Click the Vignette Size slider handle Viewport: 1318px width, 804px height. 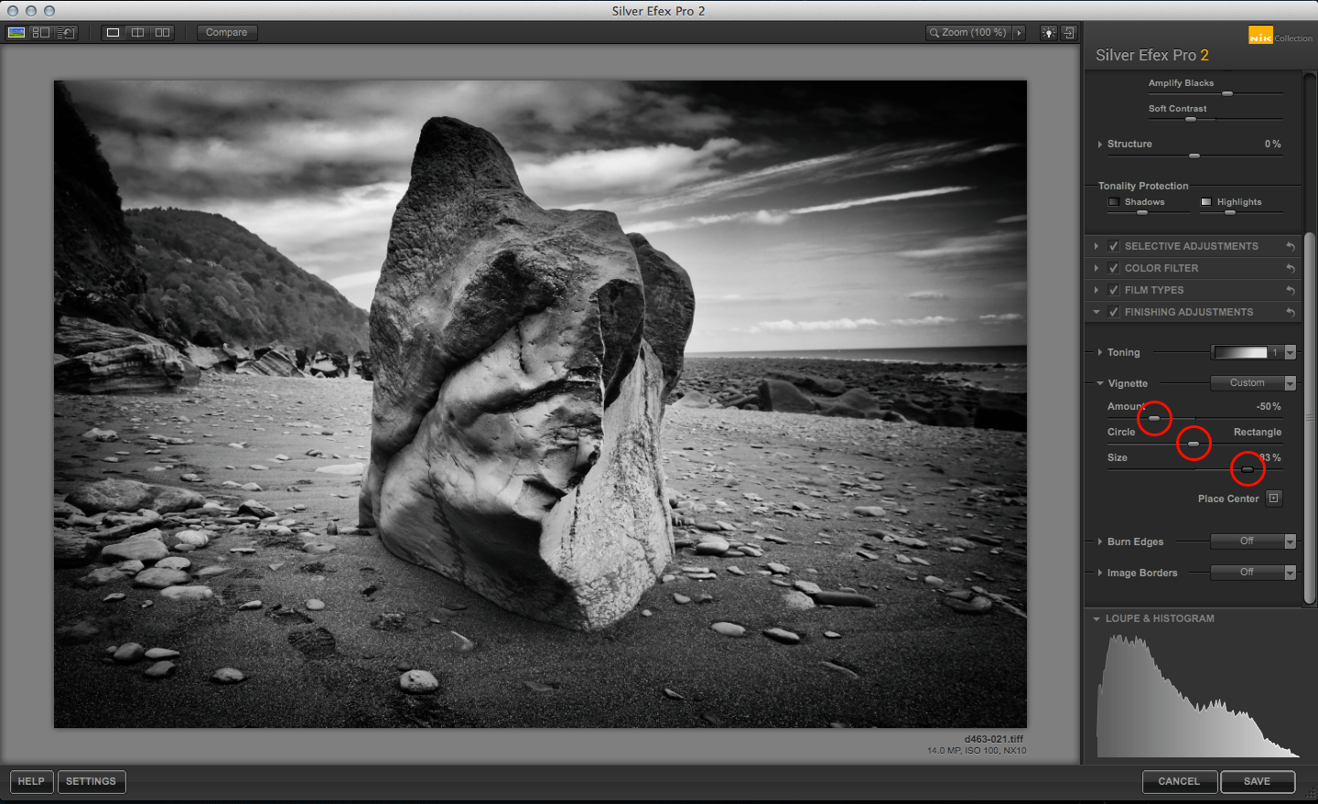click(1248, 469)
